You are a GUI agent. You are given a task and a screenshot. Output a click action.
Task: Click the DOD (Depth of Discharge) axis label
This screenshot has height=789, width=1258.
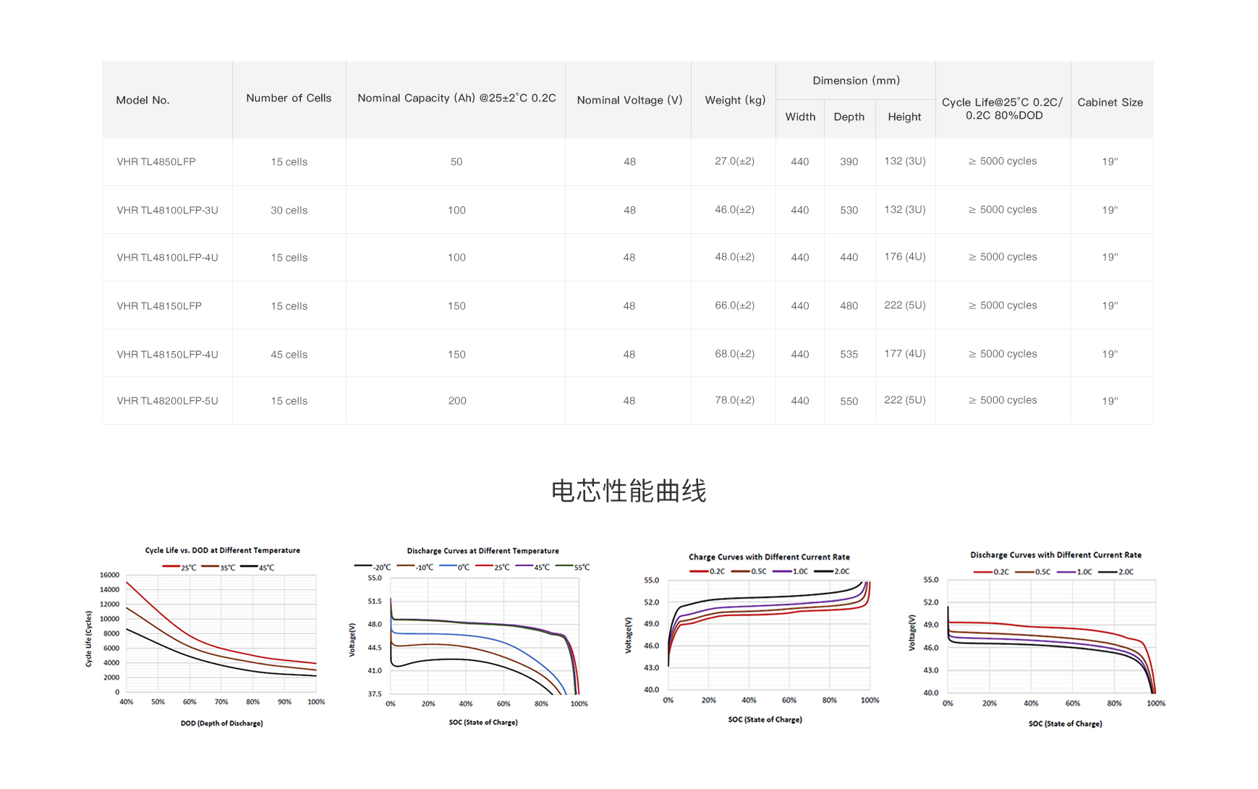point(222,723)
